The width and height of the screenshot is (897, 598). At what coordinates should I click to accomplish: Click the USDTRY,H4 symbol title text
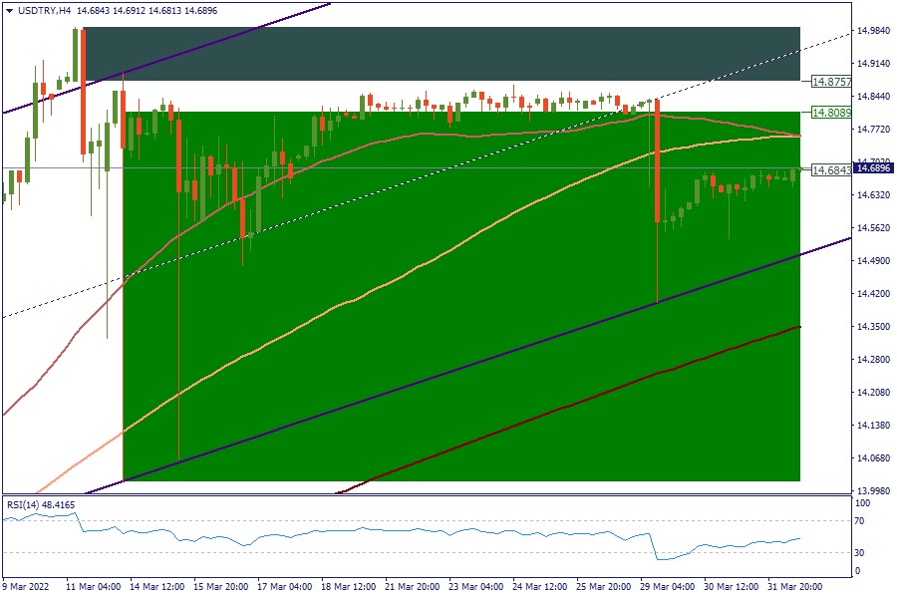pyautogui.click(x=44, y=10)
